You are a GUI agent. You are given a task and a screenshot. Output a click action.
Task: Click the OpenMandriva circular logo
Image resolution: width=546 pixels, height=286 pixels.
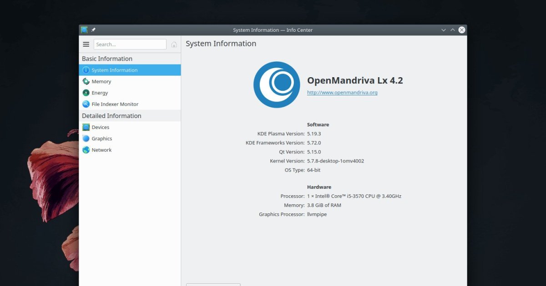[x=277, y=85]
